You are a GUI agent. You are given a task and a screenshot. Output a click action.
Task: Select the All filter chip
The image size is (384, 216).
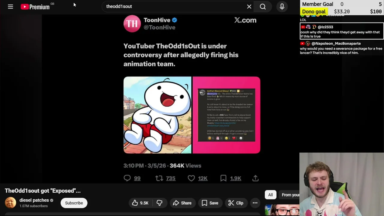pyautogui.click(x=271, y=195)
